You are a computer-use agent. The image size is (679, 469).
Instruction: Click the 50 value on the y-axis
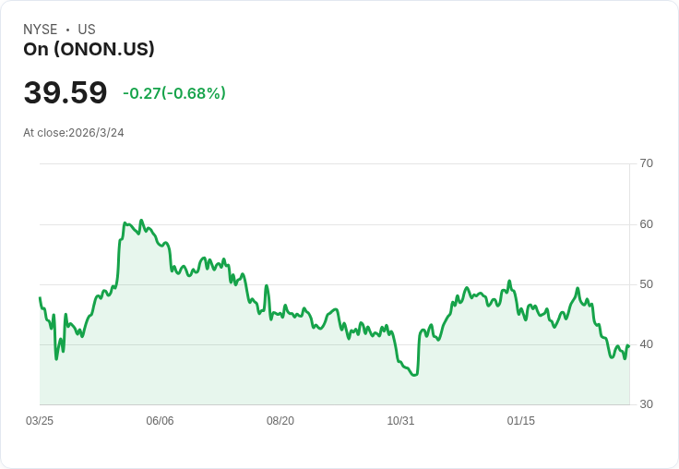pos(647,284)
